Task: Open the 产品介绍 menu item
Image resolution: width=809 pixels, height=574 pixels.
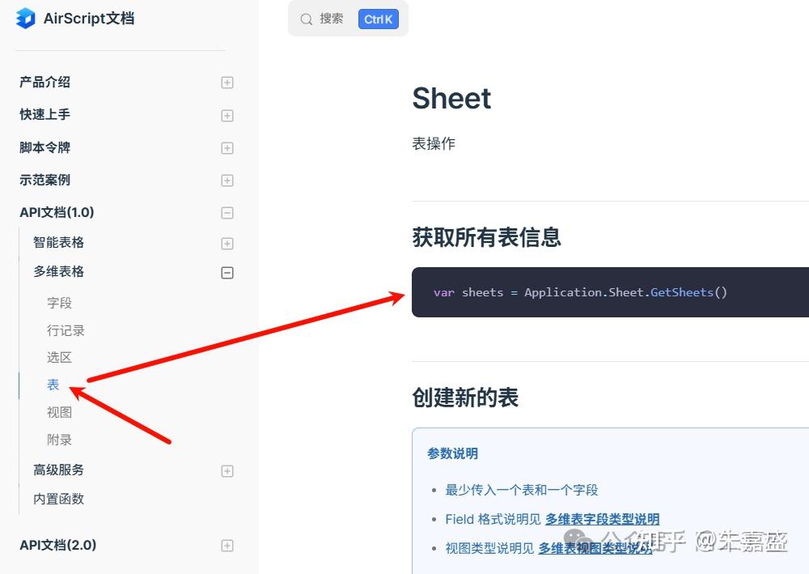Action: pyautogui.click(x=44, y=82)
